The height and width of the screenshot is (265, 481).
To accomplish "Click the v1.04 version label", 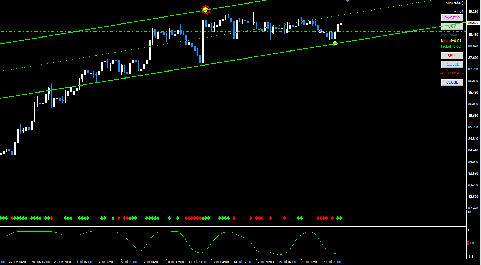I will pyautogui.click(x=459, y=11).
